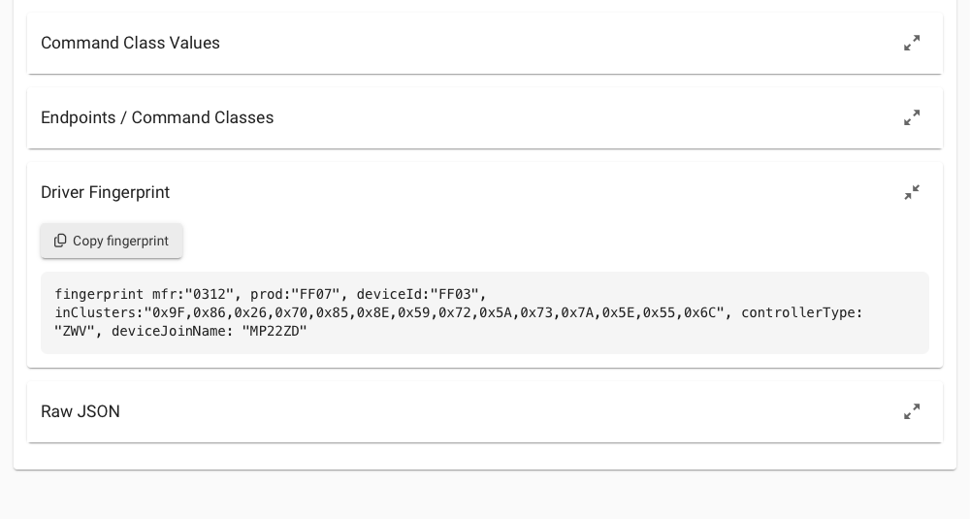Click the expand arrows icon for Endpoints / Command Classes

point(912,117)
